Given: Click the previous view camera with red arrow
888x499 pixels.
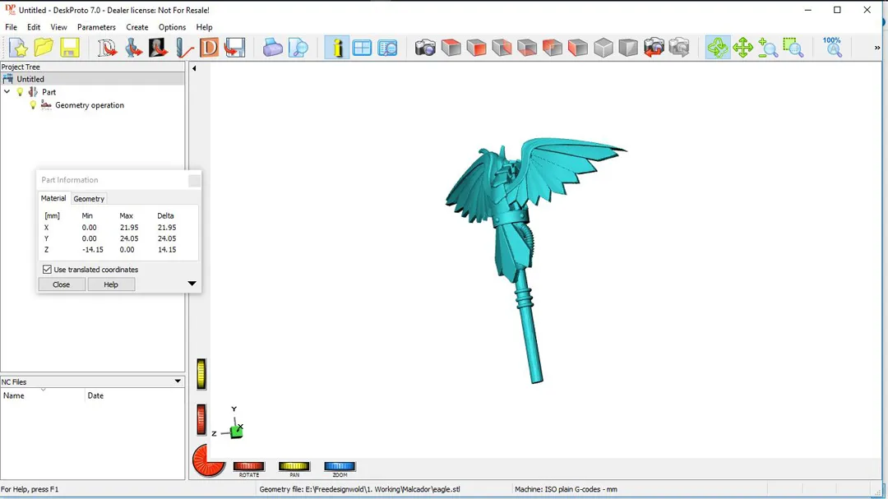Looking at the screenshot, I should (654, 48).
